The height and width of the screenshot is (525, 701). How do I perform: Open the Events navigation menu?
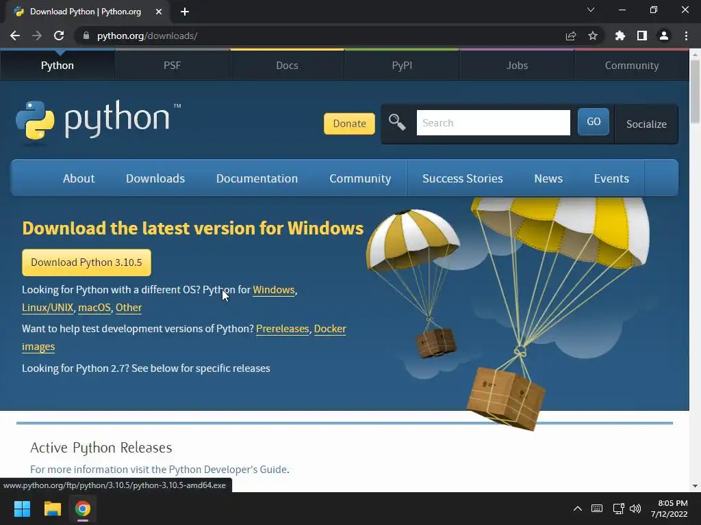[611, 178]
